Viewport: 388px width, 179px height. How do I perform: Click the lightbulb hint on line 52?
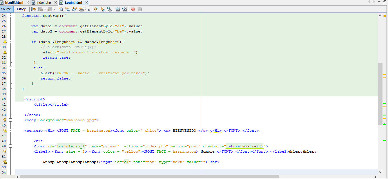5,162
